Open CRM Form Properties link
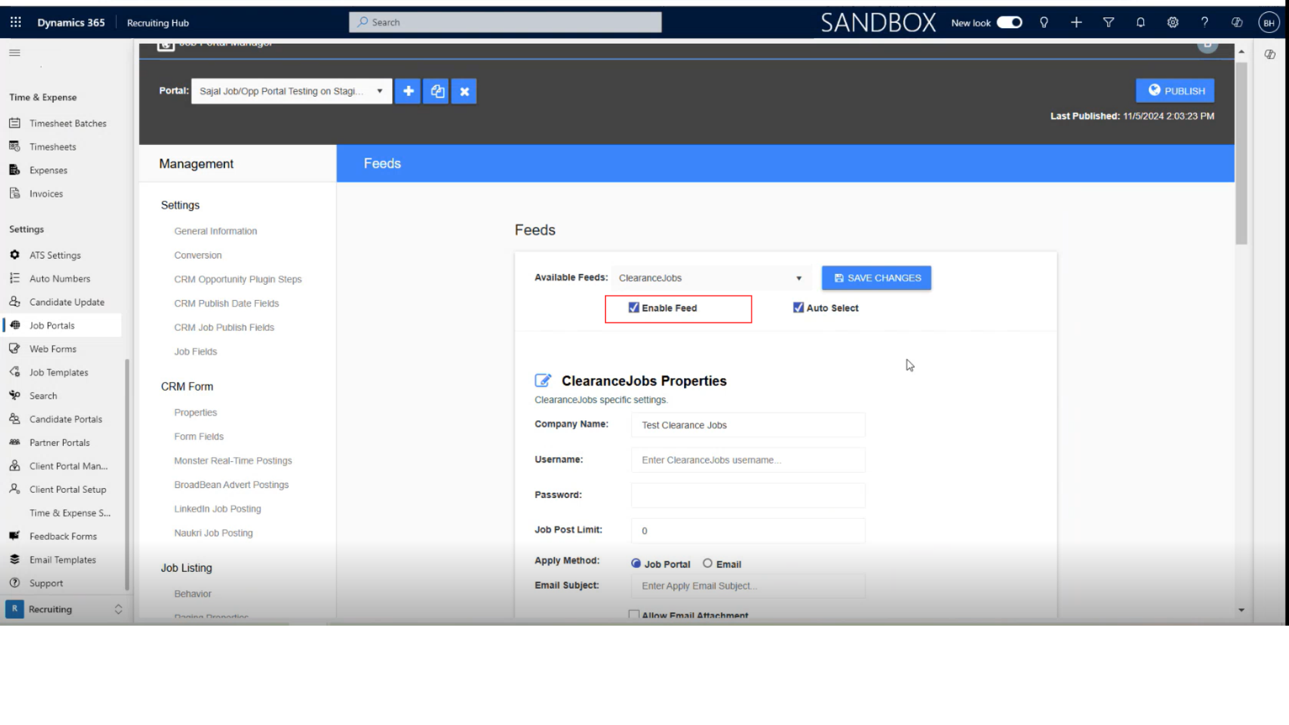 click(195, 412)
